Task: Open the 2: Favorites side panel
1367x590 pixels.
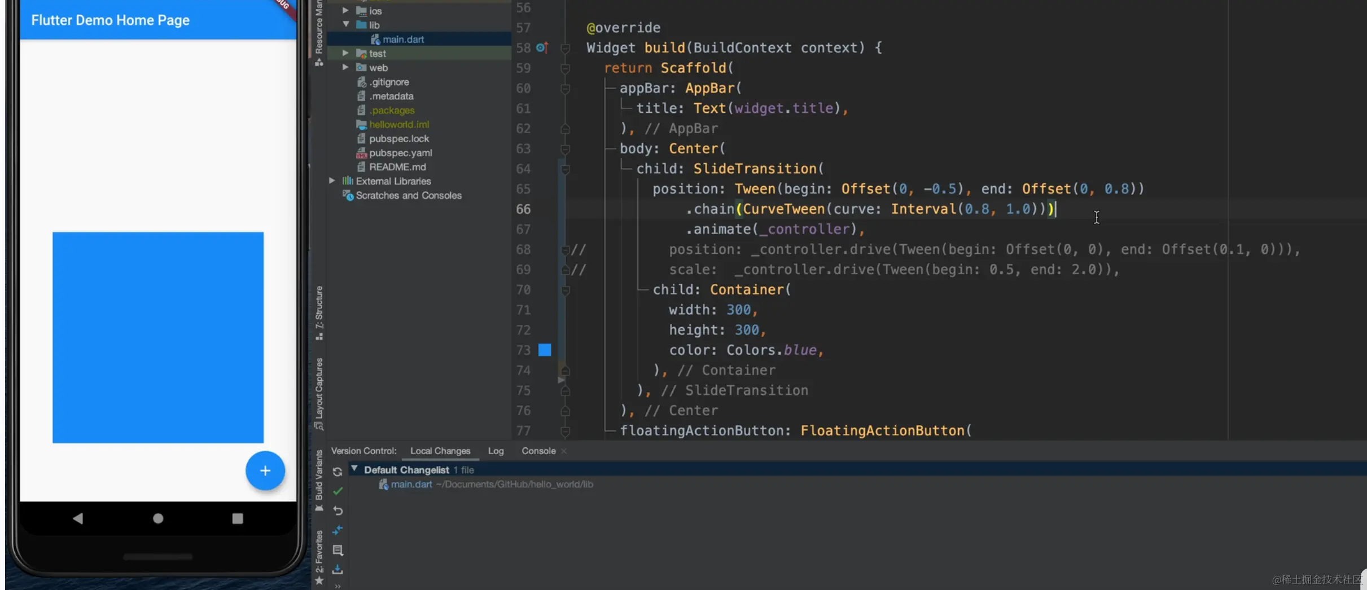Action: pyautogui.click(x=319, y=557)
